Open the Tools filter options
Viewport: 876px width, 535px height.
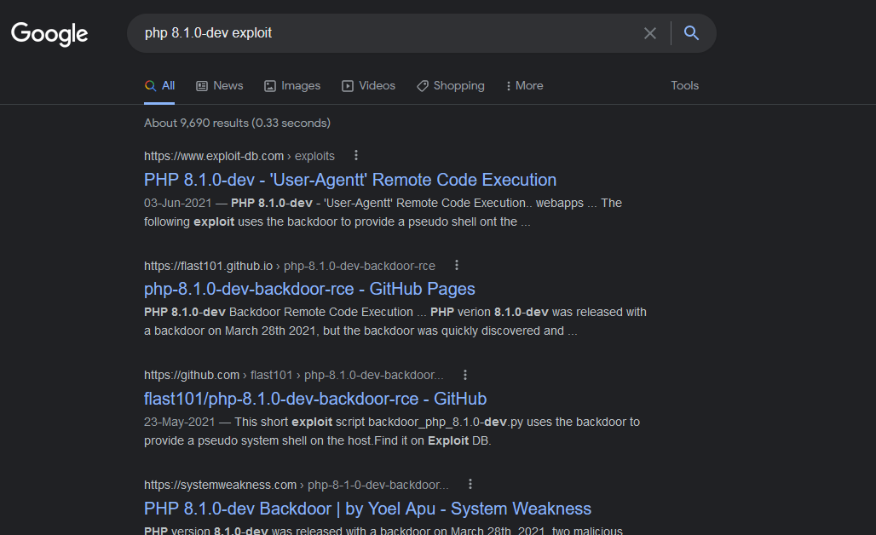point(684,85)
